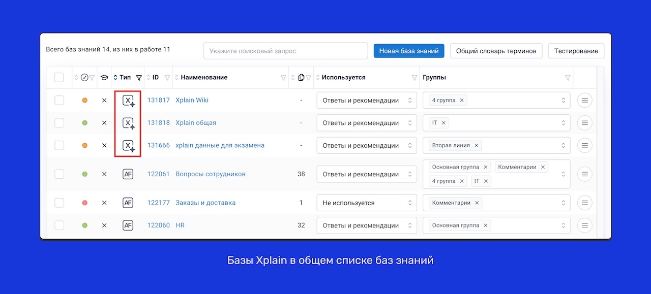The width and height of the screenshot is (651, 294).
Task: Sort table by ID column
Action: tap(149, 78)
